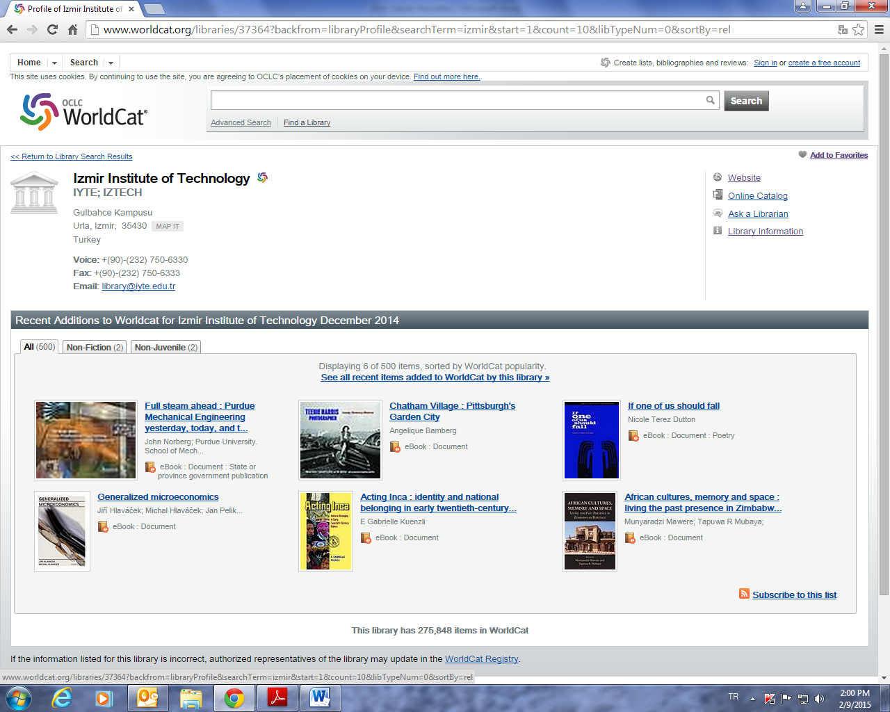The image size is (890, 712).
Task: Click the info icon beside Library Information
Action: point(718,230)
